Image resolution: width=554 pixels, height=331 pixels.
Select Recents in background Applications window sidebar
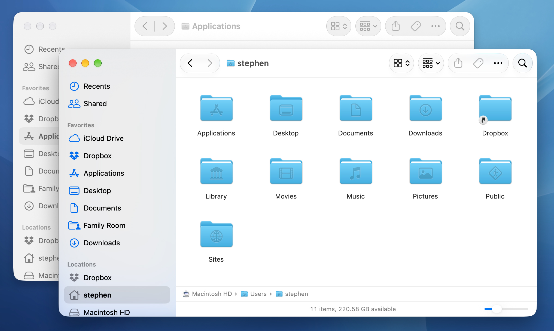click(x=44, y=49)
